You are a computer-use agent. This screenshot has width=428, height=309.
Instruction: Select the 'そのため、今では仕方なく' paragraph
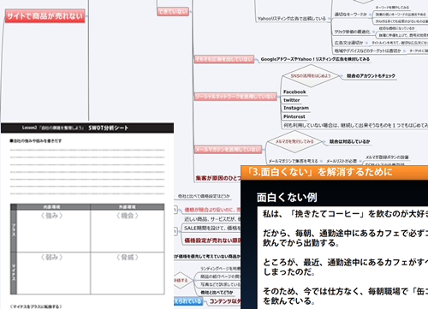(345, 296)
